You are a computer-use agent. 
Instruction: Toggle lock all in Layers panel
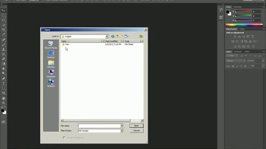coord(245,66)
